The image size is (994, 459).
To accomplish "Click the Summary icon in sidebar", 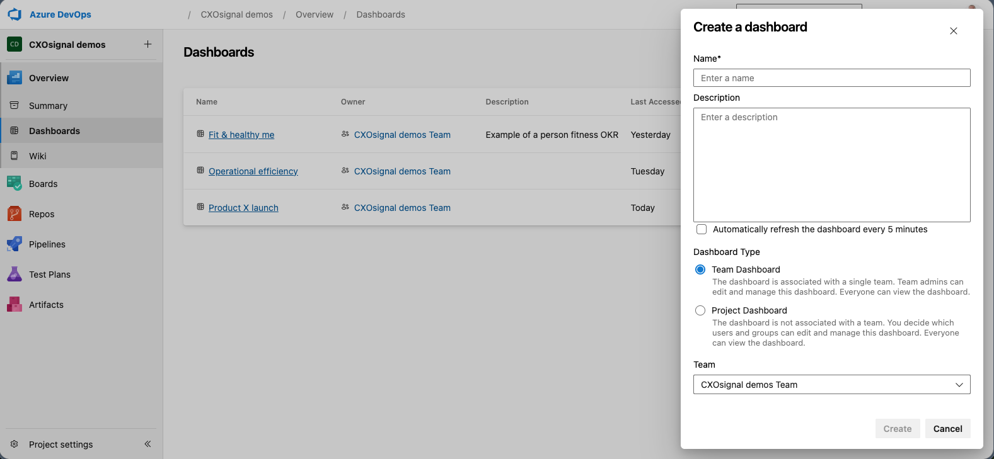I will [x=14, y=105].
